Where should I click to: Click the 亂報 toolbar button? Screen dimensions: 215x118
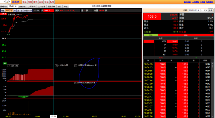pyautogui.click(x=52, y=2)
